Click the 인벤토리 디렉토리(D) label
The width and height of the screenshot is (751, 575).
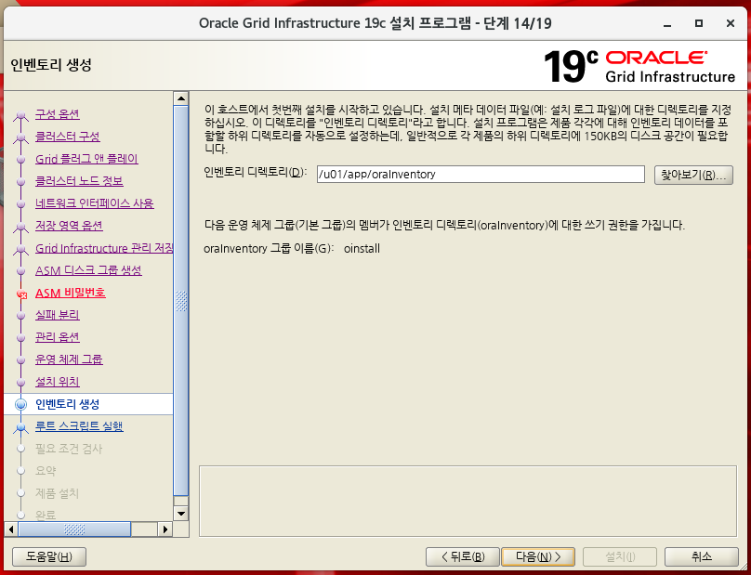256,173
